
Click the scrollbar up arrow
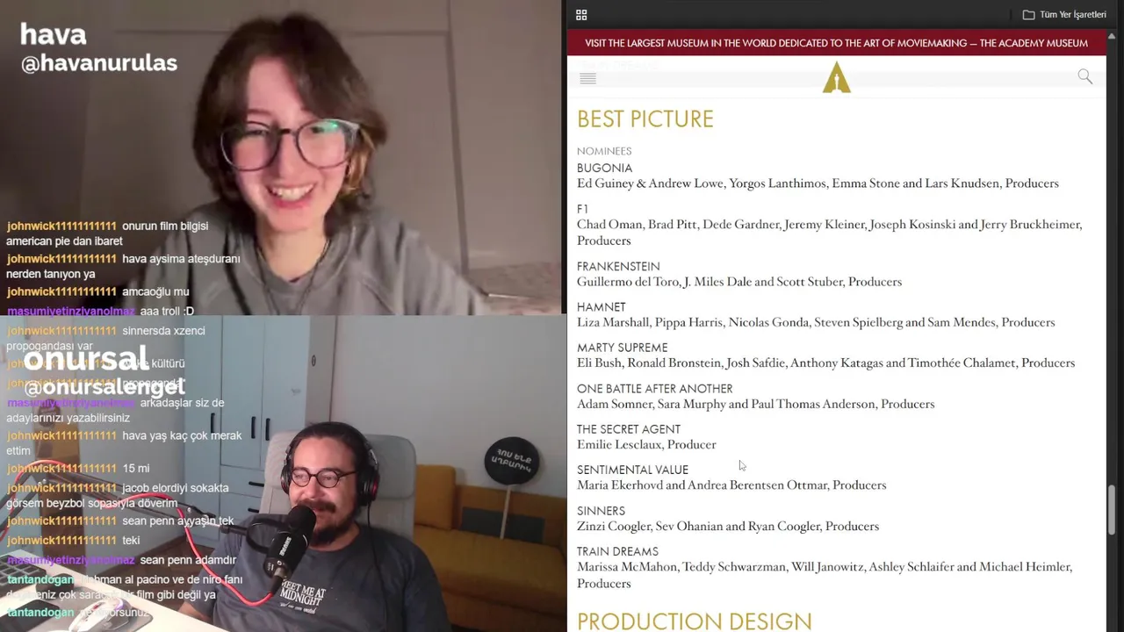coord(1113,37)
